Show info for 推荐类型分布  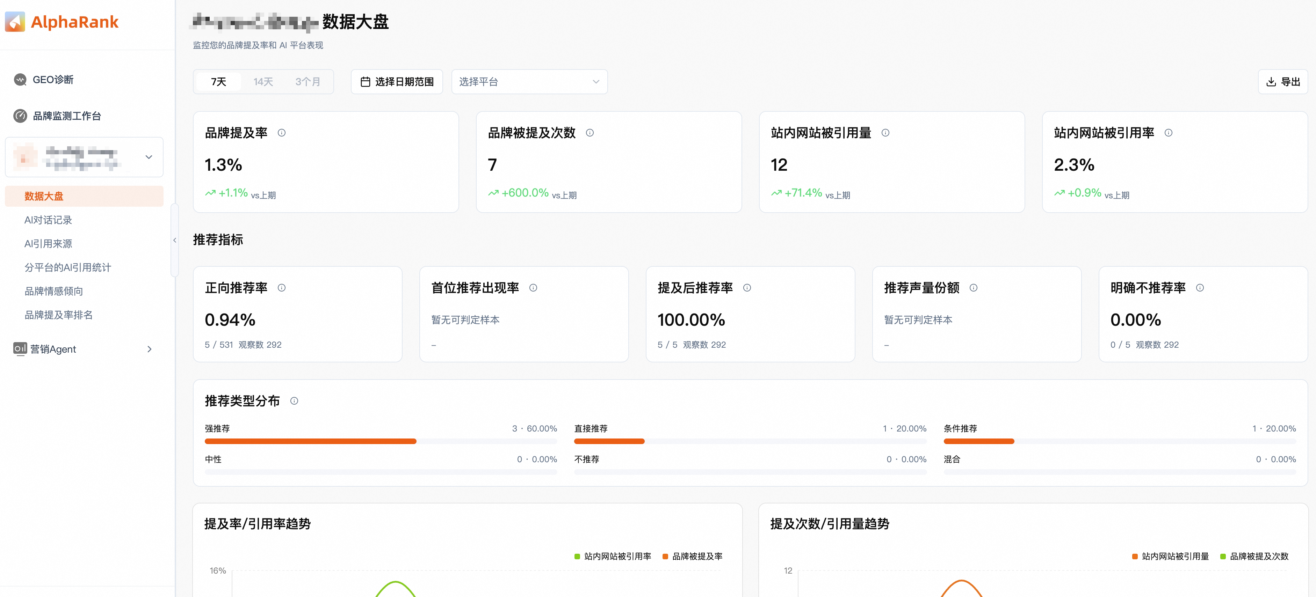[x=294, y=401]
